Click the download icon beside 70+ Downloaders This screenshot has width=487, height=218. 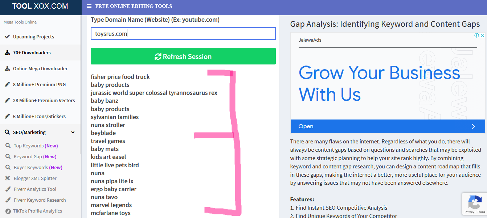point(7,53)
